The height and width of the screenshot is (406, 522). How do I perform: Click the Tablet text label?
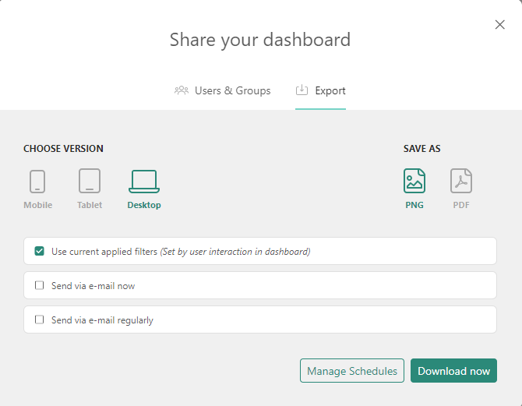tap(90, 206)
